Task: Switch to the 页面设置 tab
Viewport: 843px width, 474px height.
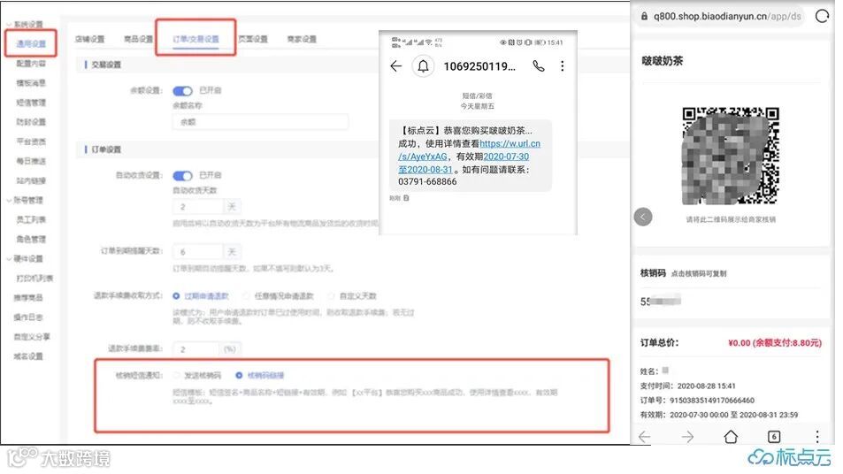Action: click(253, 39)
